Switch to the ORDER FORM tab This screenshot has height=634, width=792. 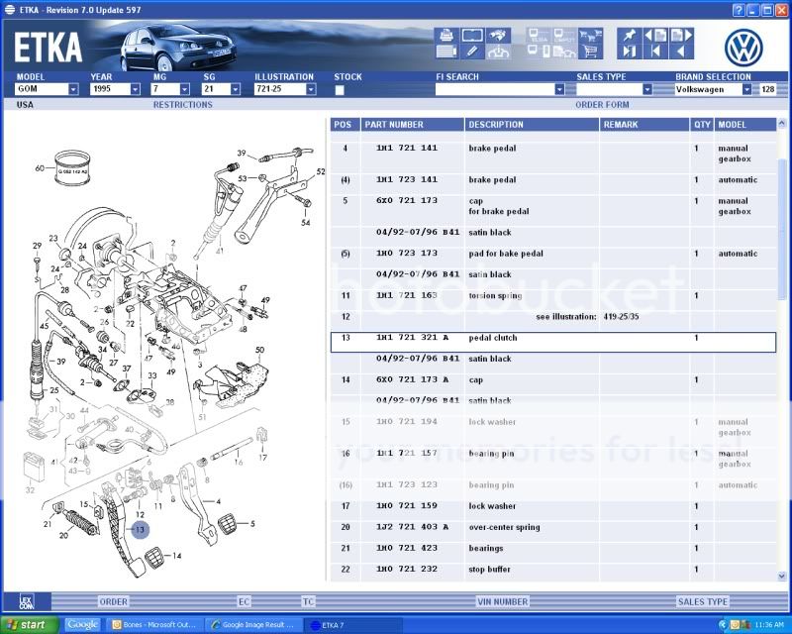click(602, 104)
